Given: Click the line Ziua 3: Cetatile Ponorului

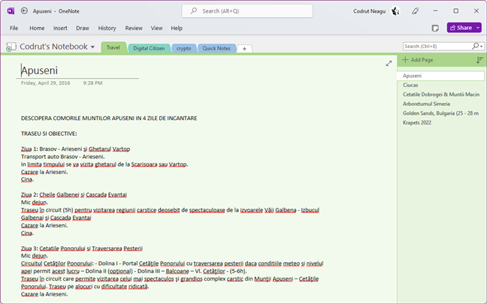Looking at the screenshot, I should point(82,248).
